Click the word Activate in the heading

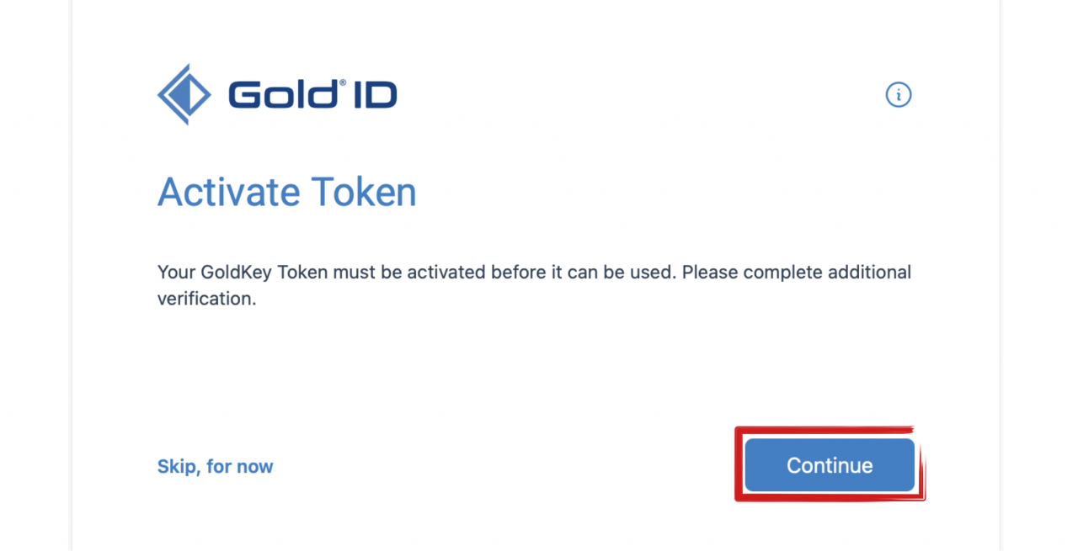(230, 192)
